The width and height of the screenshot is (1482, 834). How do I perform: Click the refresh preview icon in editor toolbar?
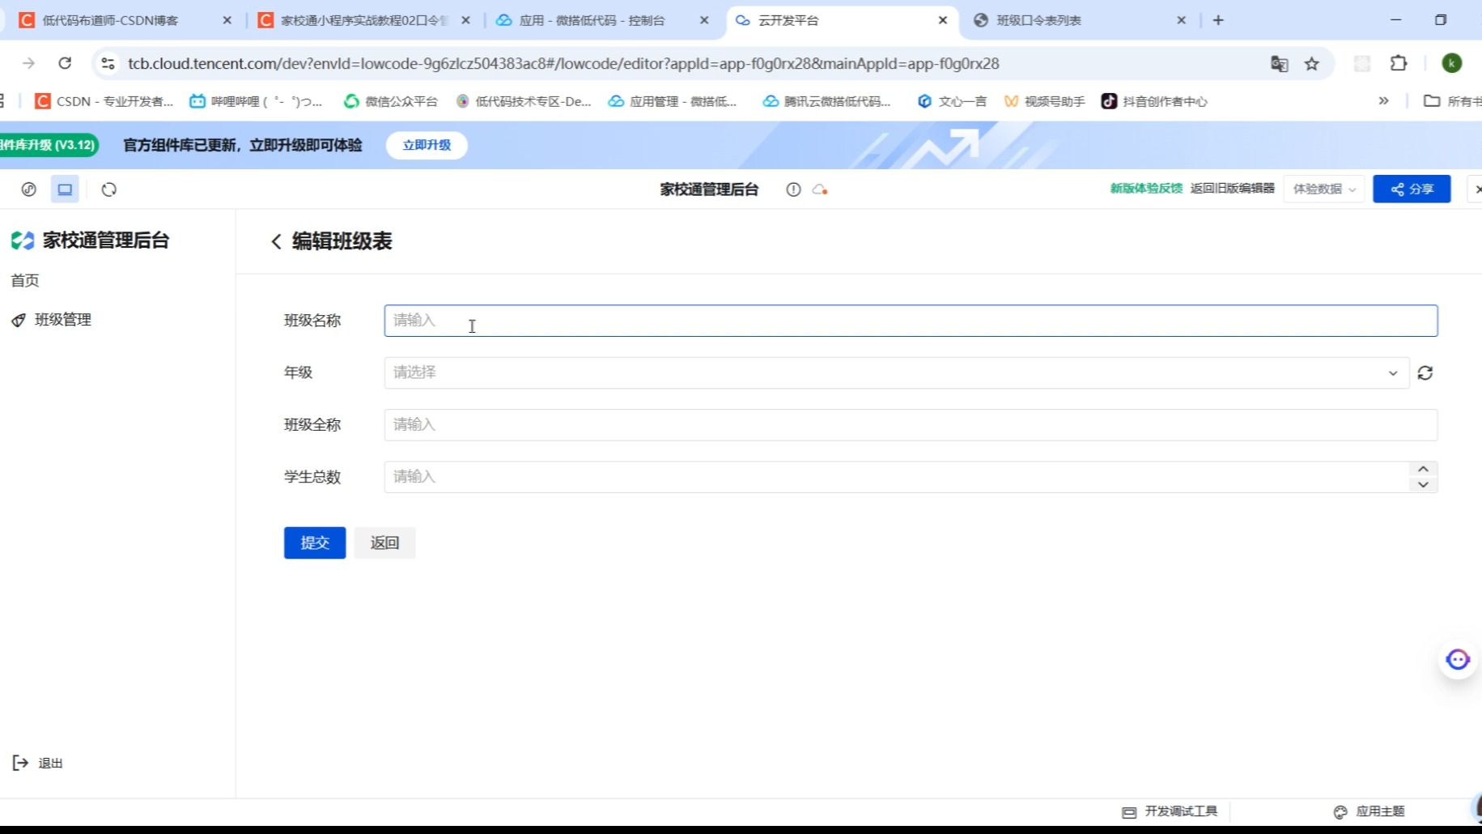click(109, 189)
